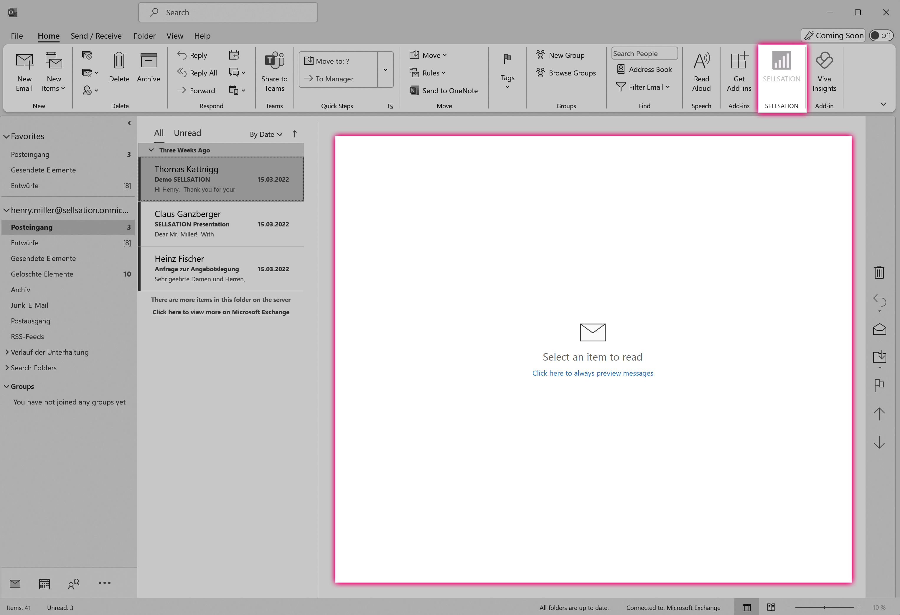Switch to Normal view in status bar
Viewport: 900px width, 615px height.
[x=746, y=607]
